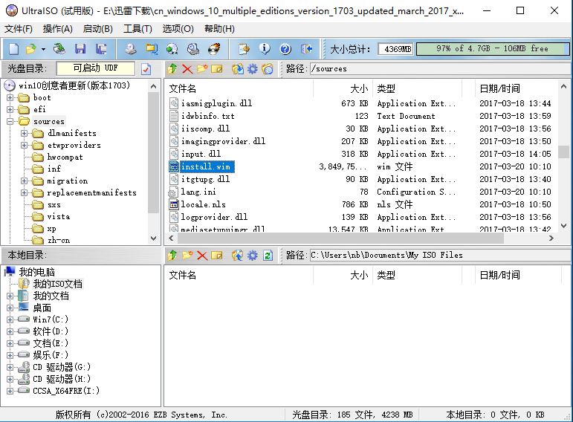
Task: Expand the migration folder node
Action: click(x=24, y=181)
